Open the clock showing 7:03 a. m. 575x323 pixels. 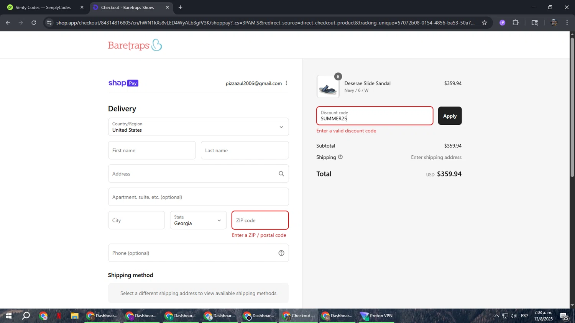click(x=543, y=316)
